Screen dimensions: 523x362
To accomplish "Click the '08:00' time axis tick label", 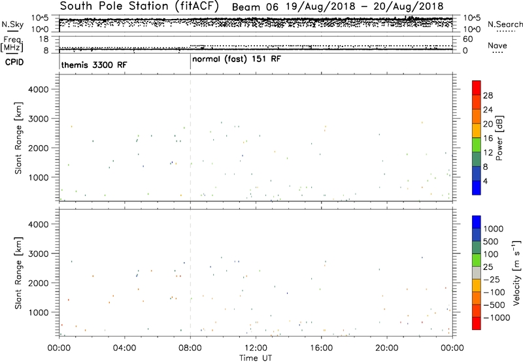I will tap(190, 348).
